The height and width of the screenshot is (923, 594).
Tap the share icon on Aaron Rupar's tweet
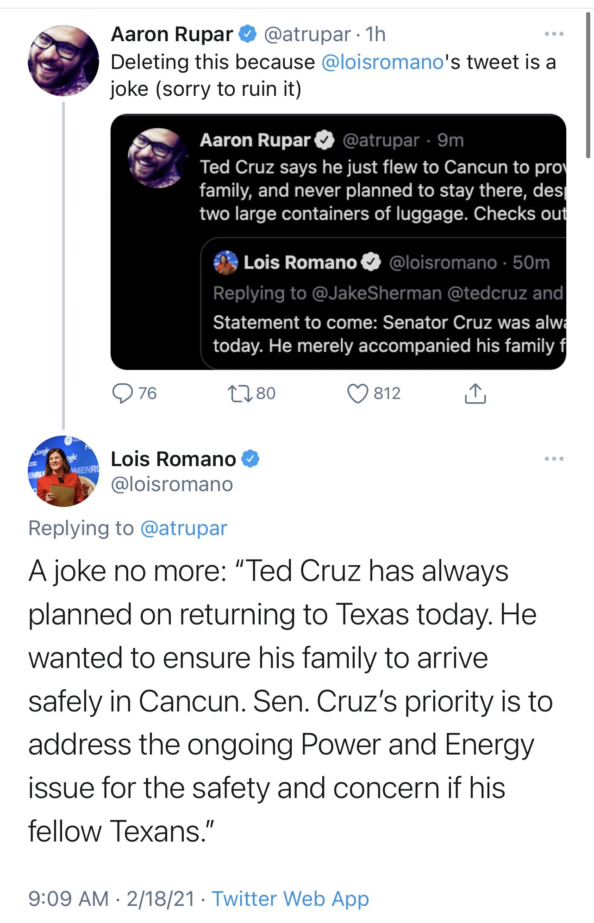pyautogui.click(x=475, y=393)
